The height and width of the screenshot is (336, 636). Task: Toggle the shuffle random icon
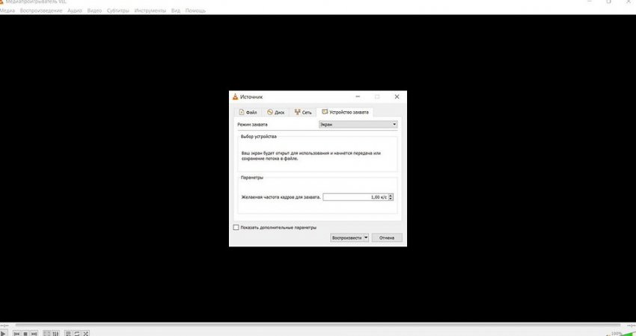[86, 333]
